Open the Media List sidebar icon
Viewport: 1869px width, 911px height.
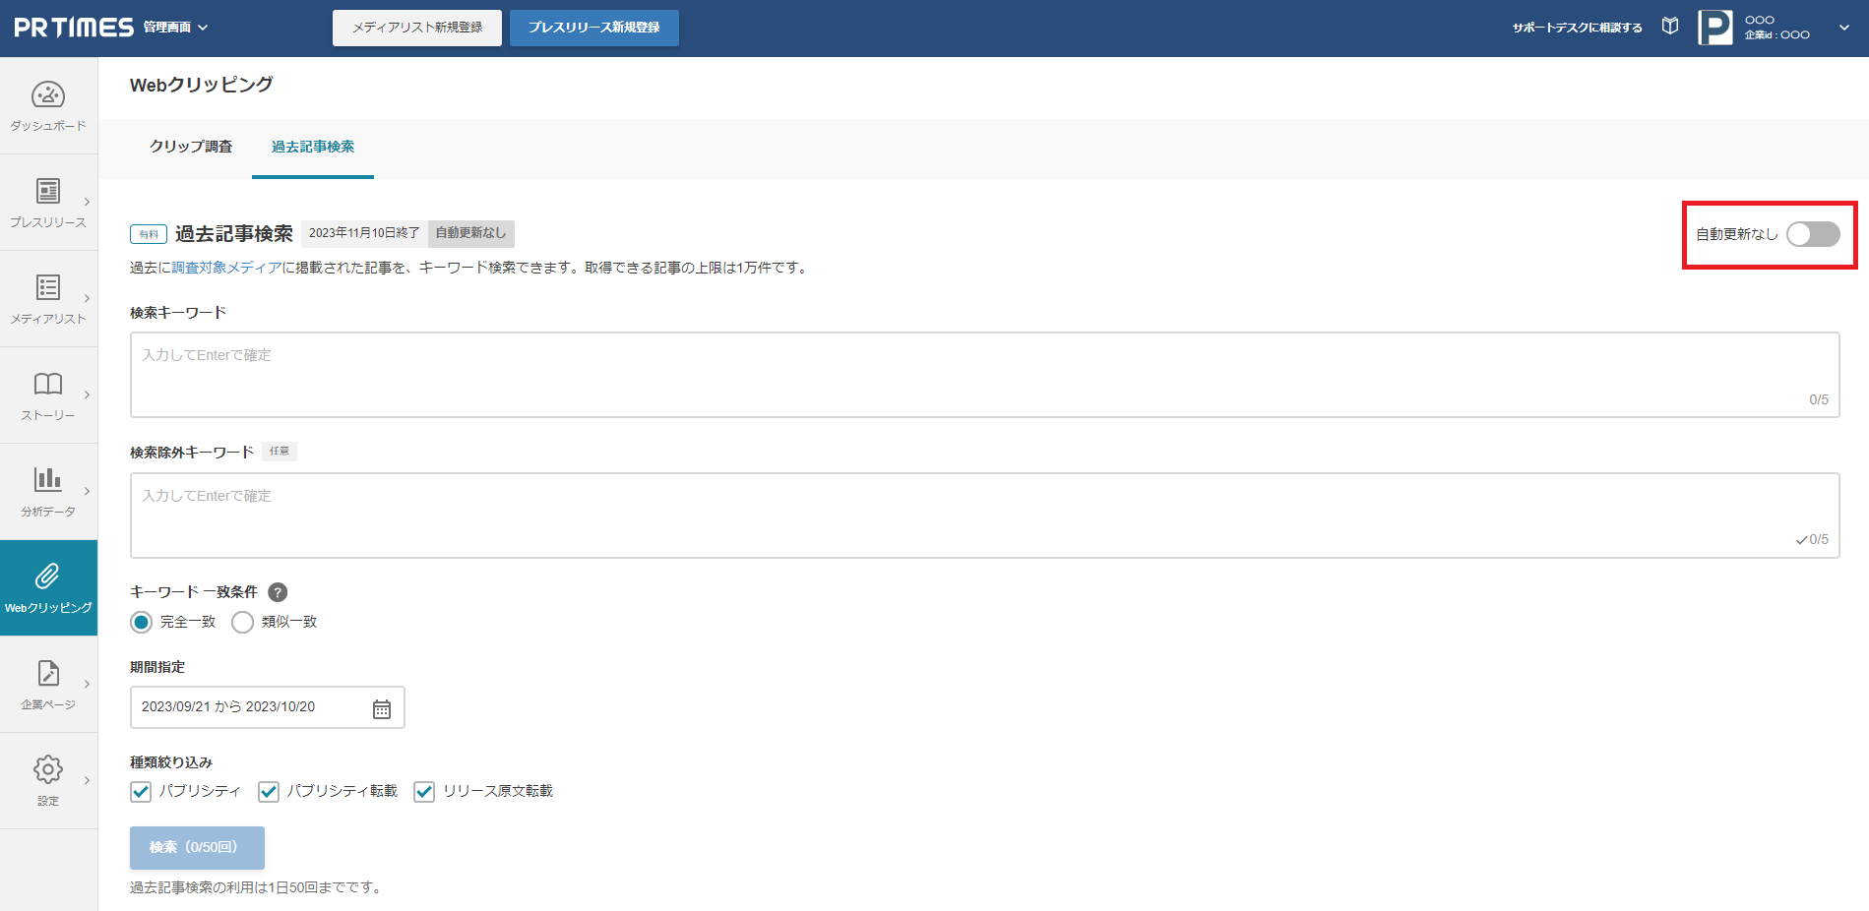(x=48, y=287)
